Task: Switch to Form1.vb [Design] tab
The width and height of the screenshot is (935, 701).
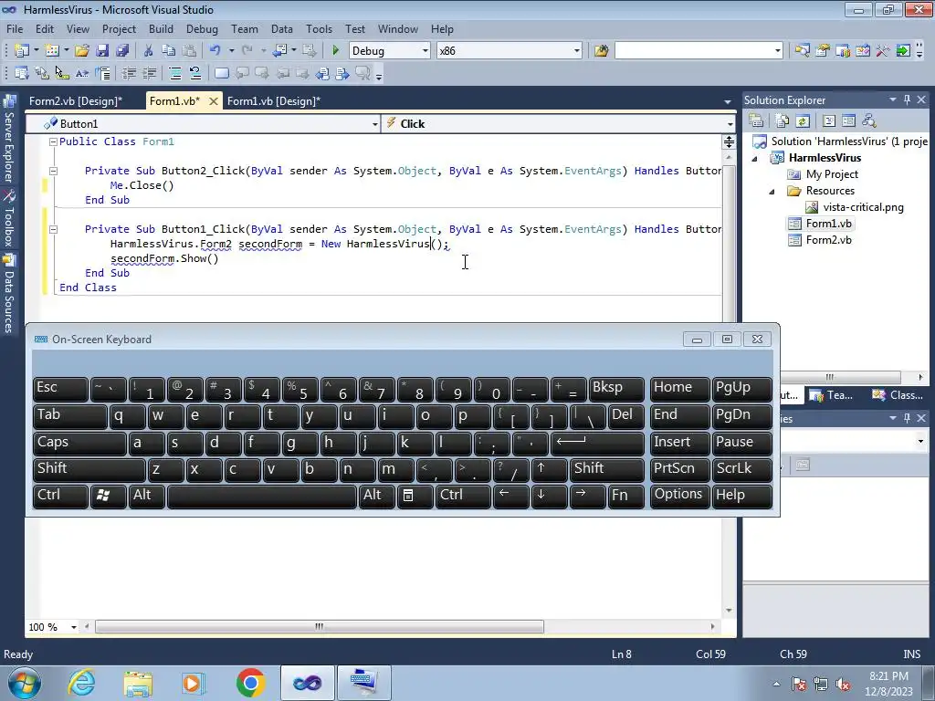Action: click(x=274, y=100)
